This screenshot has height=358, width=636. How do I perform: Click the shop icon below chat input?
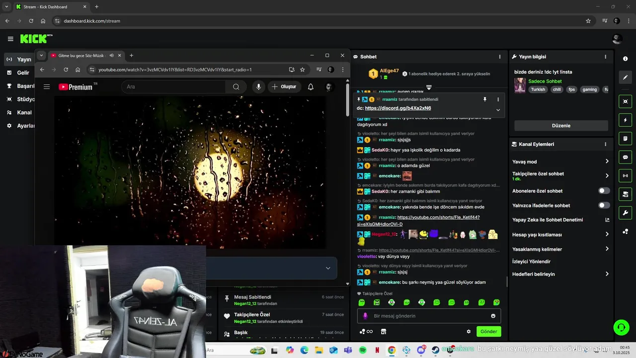[383, 332]
